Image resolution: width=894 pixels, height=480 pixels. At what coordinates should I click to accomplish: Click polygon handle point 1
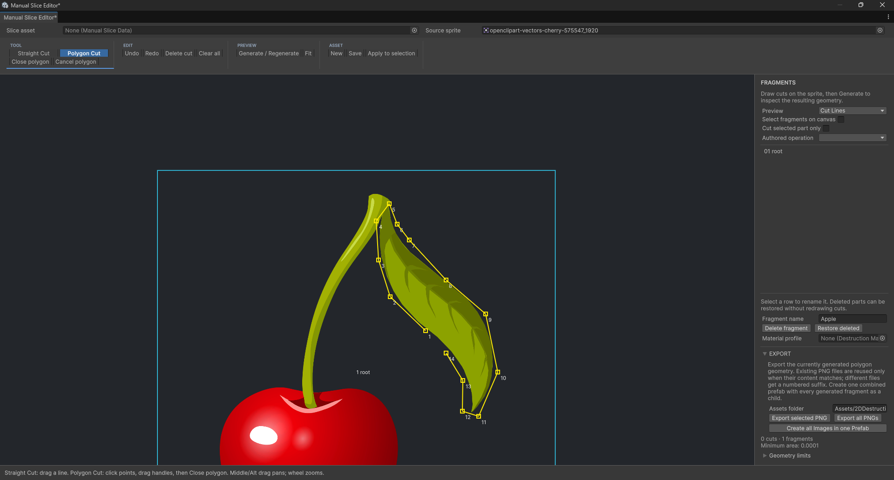click(x=426, y=331)
